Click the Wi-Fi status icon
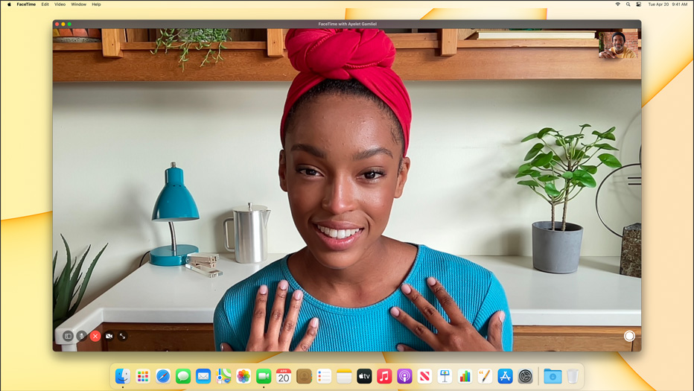The image size is (694, 391). coord(617,4)
